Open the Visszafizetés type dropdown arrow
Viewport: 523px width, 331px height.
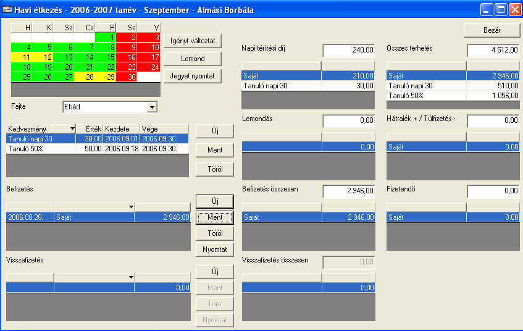click(131, 277)
